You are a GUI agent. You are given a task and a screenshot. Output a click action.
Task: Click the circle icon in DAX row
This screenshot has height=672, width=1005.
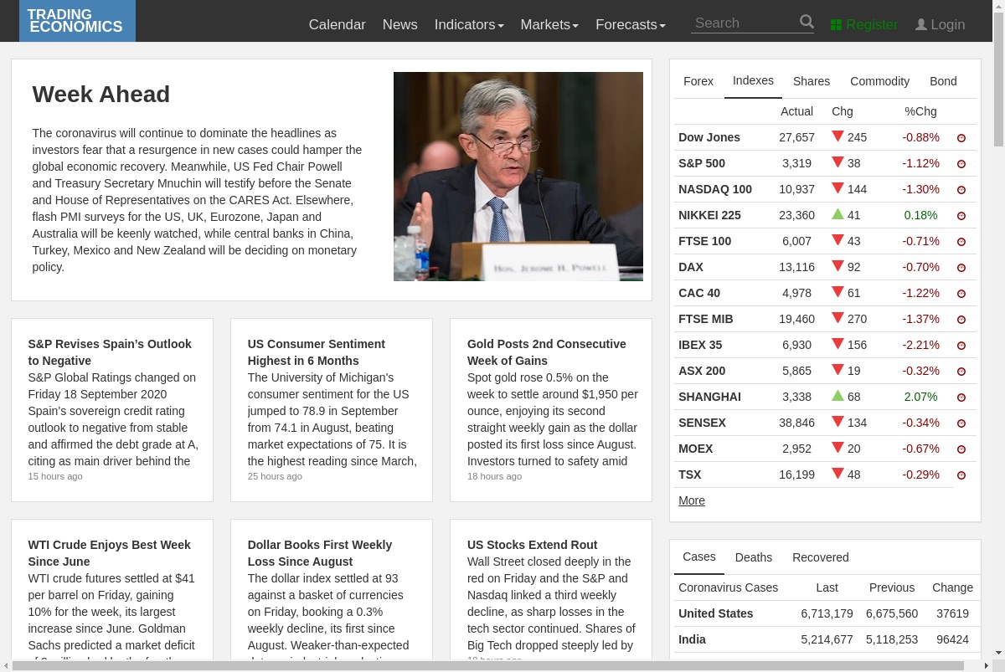pos(961,268)
